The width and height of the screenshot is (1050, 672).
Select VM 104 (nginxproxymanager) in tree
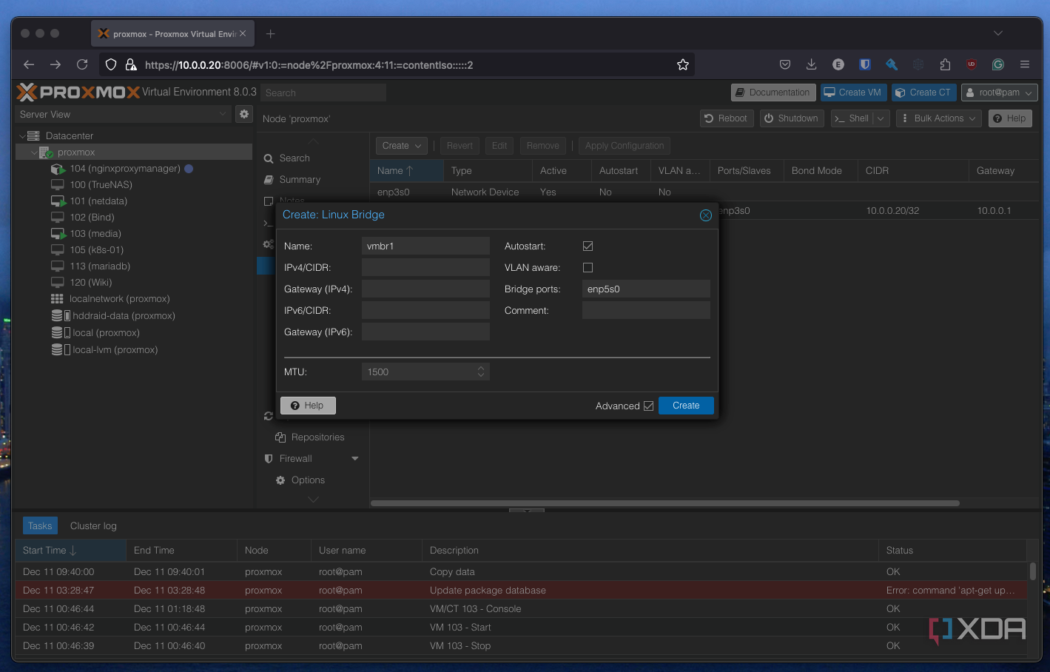(125, 169)
